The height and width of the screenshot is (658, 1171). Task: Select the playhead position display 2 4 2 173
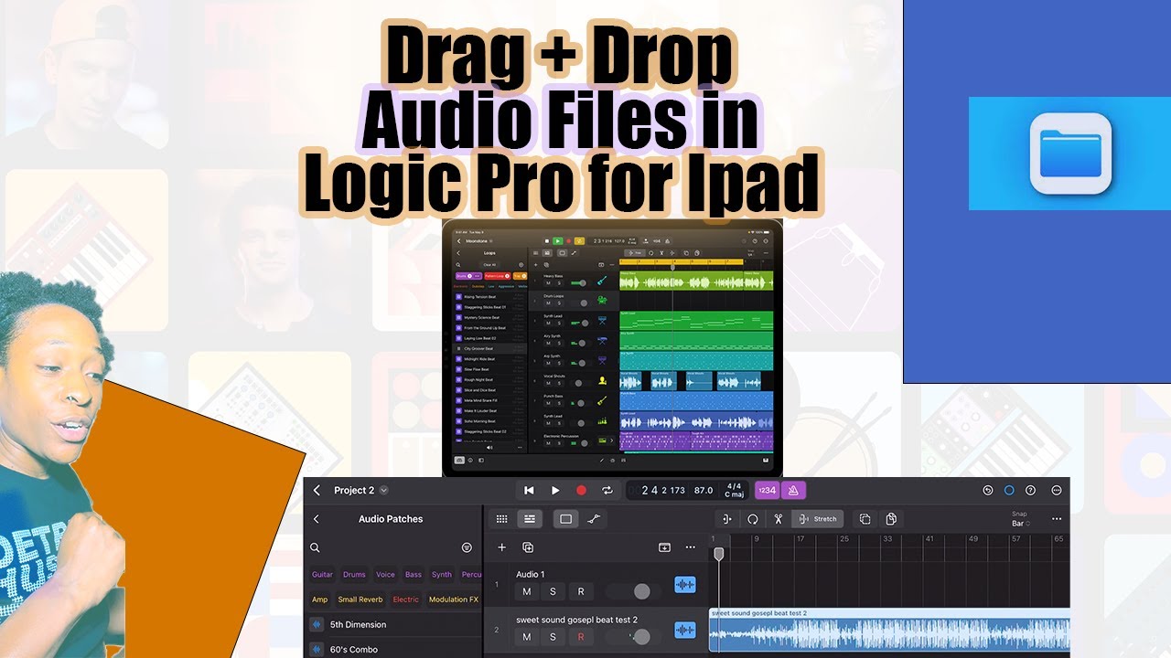point(663,491)
